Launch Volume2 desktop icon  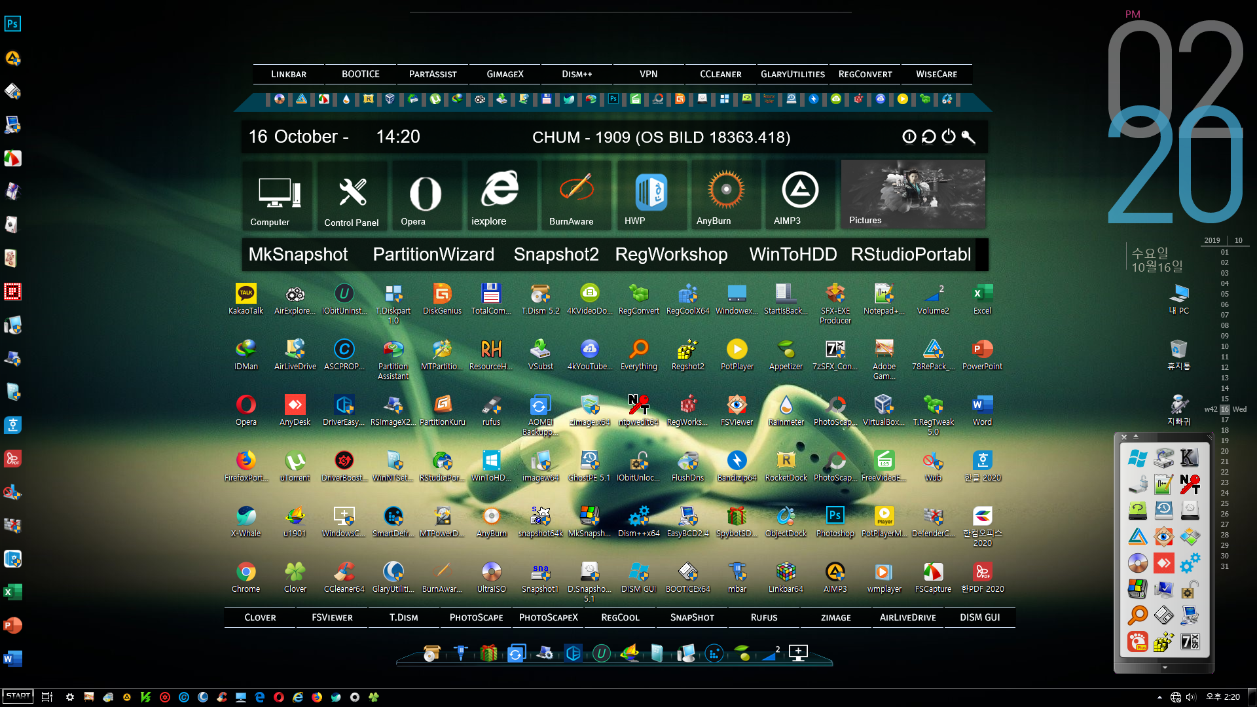point(933,299)
